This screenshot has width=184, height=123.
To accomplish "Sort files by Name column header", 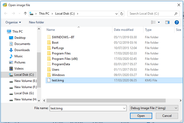I will pyautogui.click(x=51, y=30).
